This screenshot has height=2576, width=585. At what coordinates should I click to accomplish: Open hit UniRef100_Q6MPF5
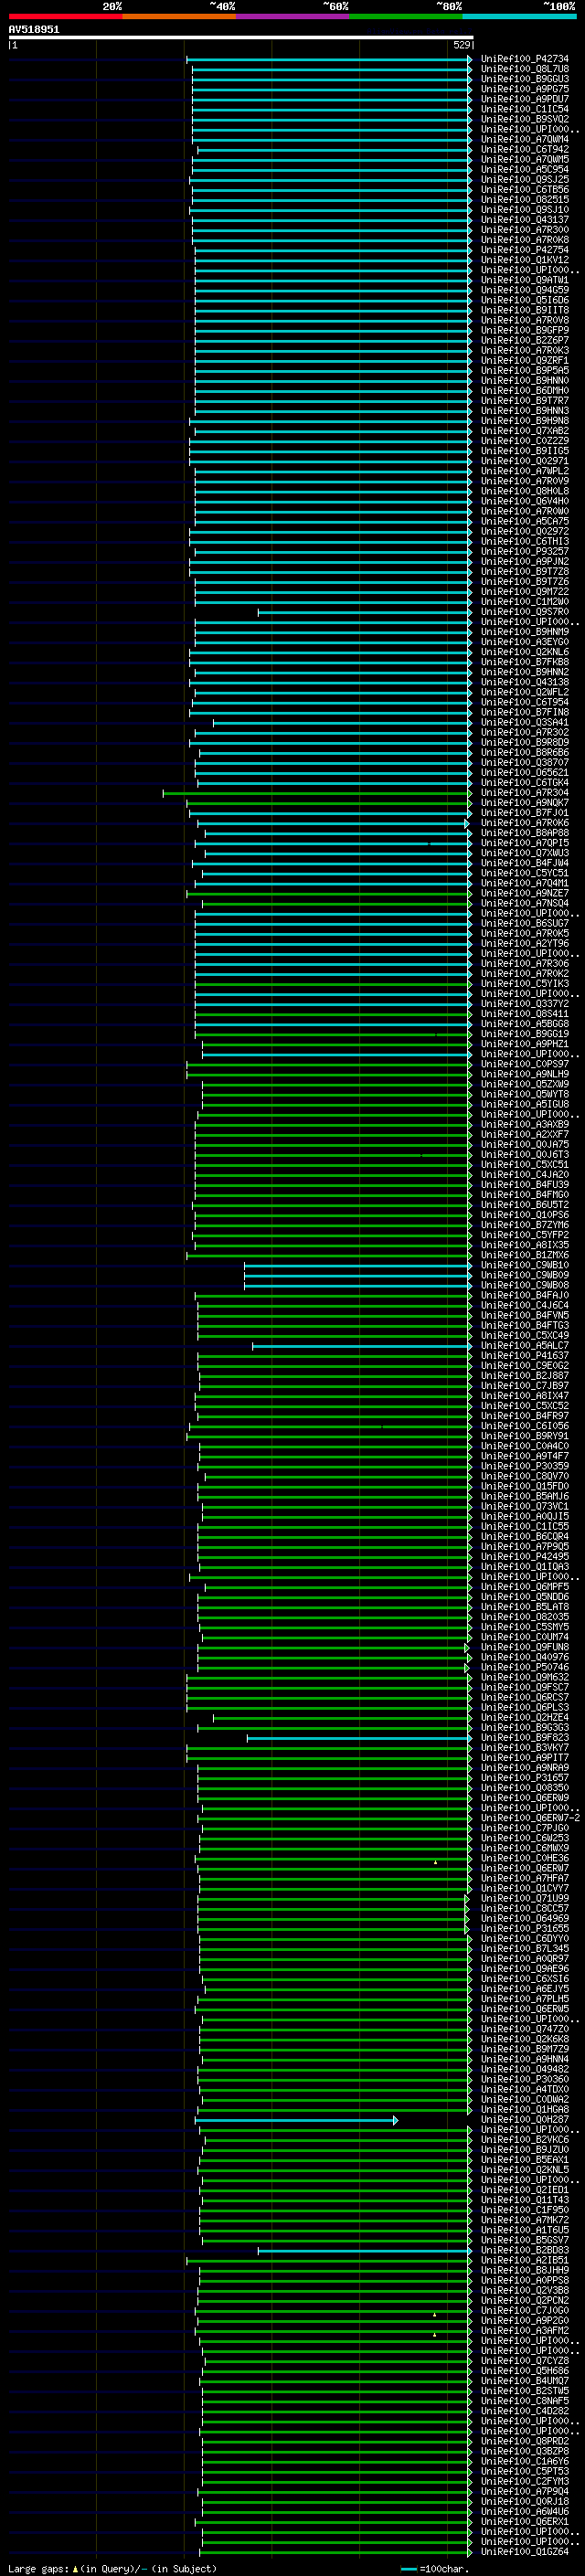pyautogui.click(x=525, y=1587)
